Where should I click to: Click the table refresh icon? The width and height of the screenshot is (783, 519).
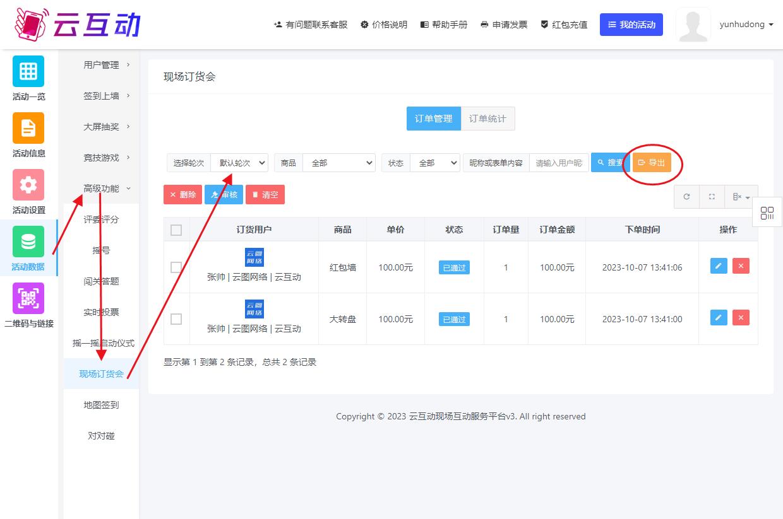pyautogui.click(x=686, y=197)
